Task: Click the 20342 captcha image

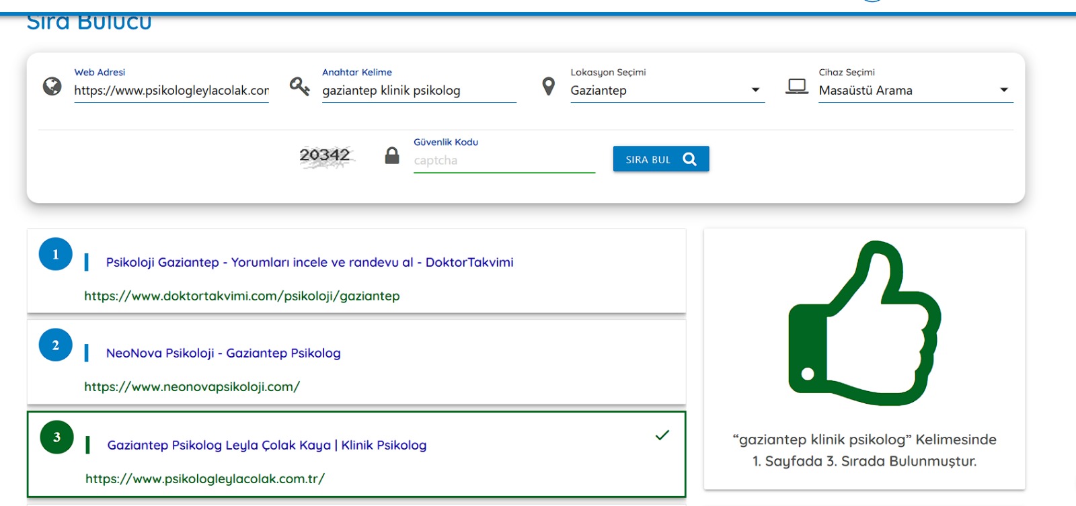Action: 325,157
